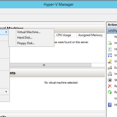Choose Hard Disk... in the submenu

tap(25, 38)
